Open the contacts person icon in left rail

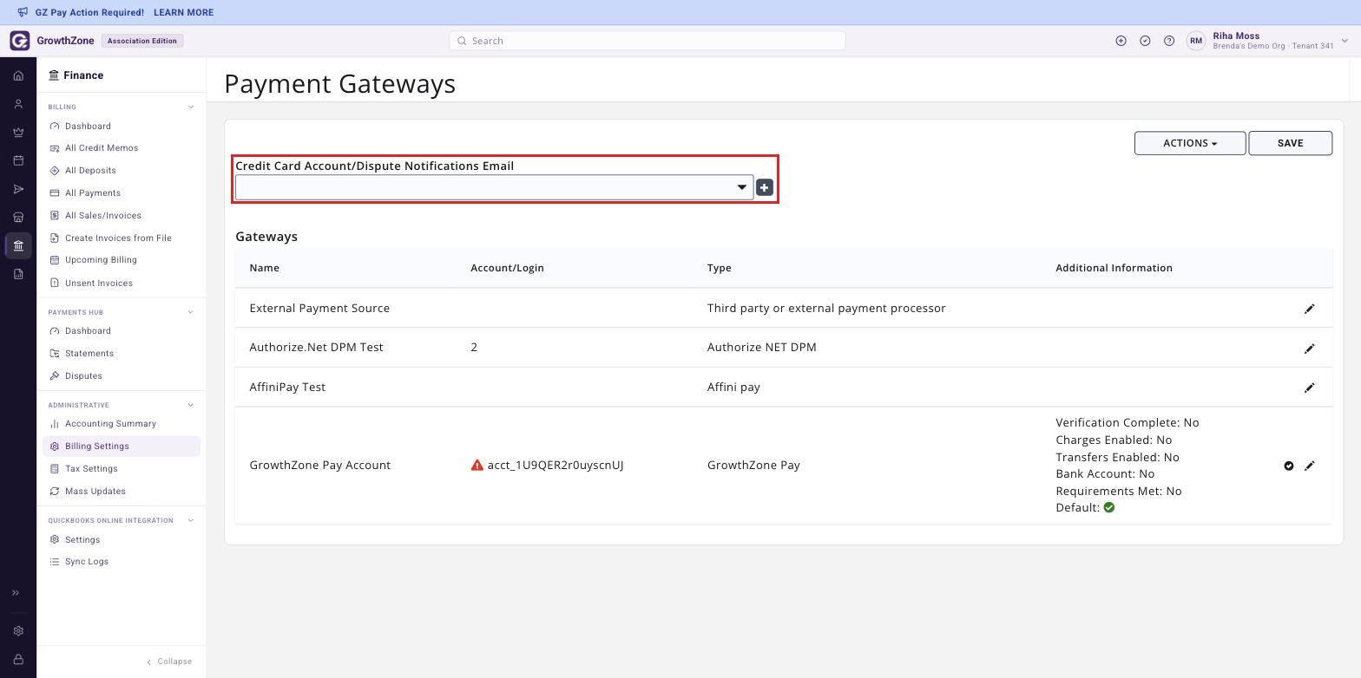click(x=18, y=104)
